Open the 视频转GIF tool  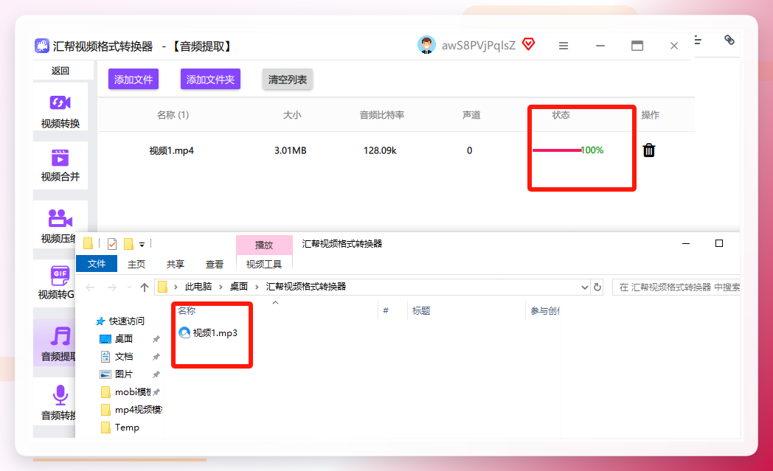coord(56,282)
